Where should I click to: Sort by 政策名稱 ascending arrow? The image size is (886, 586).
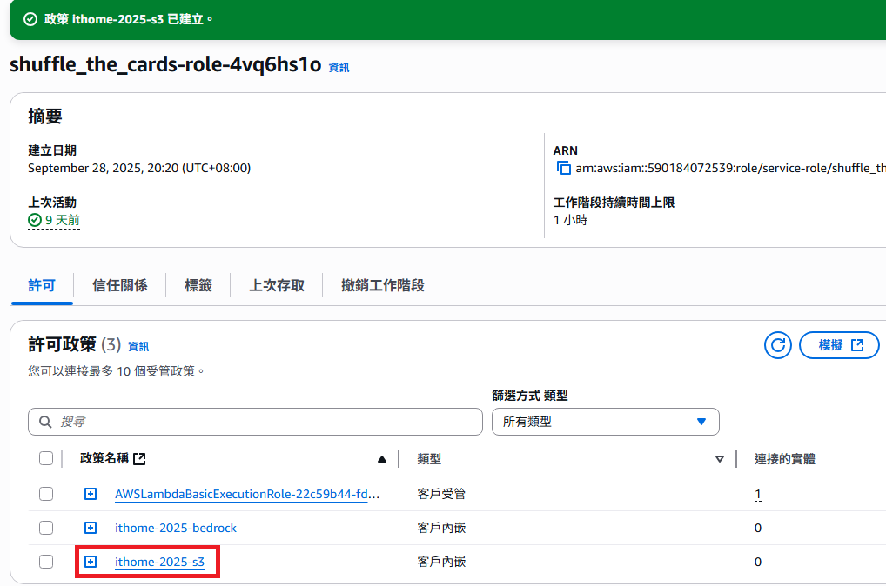click(x=382, y=459)
